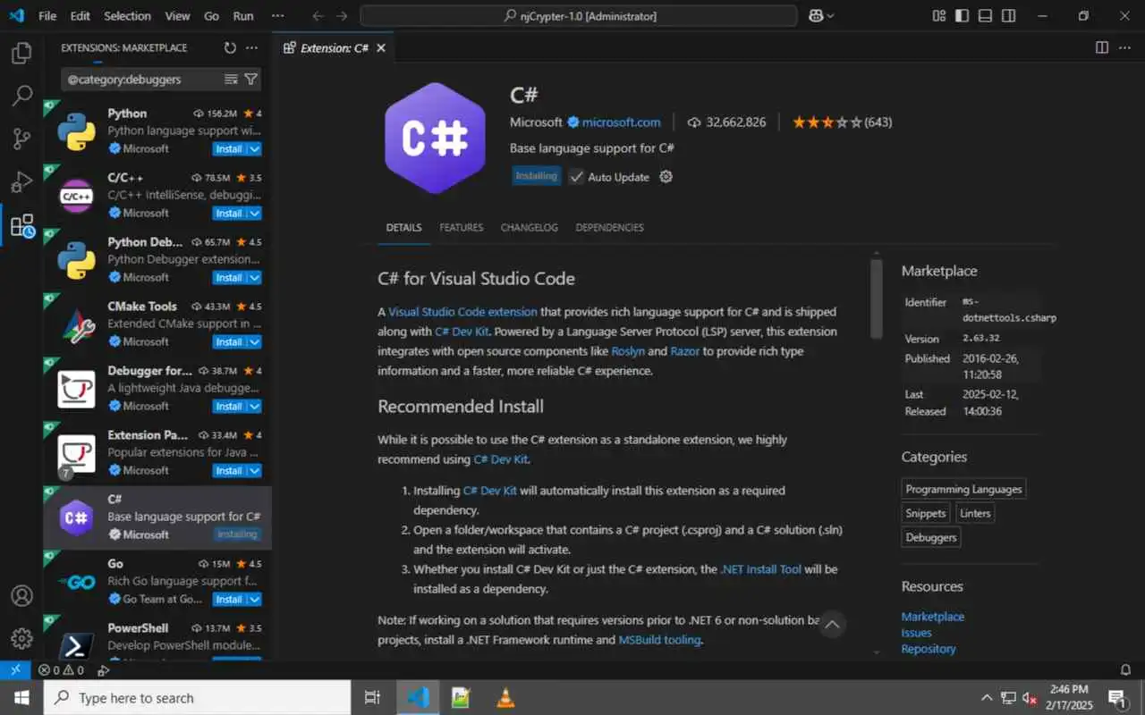Select the DETAILS tab
This screenshot has height=715, width=1145.
[x=403, y=228]
